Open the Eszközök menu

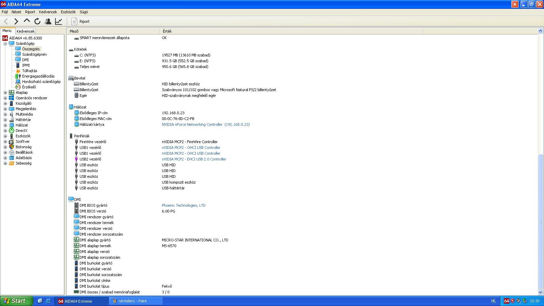tap(68, 12)
